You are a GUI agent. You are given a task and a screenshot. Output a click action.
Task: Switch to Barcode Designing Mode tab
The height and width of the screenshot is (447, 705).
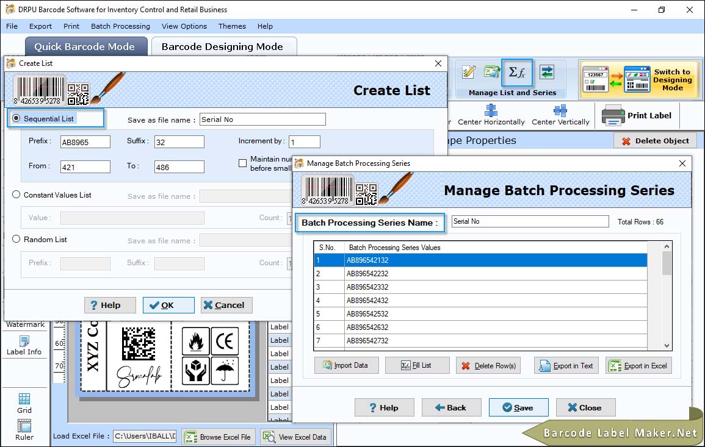pos(223,47)
